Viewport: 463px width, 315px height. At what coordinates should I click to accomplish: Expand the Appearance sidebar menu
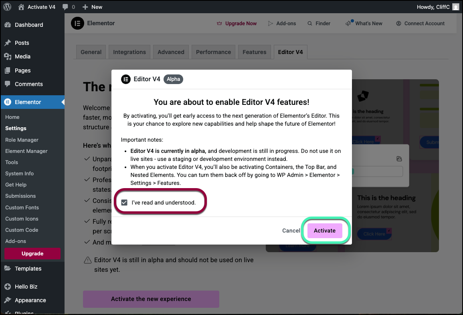[x=30, y=300]
